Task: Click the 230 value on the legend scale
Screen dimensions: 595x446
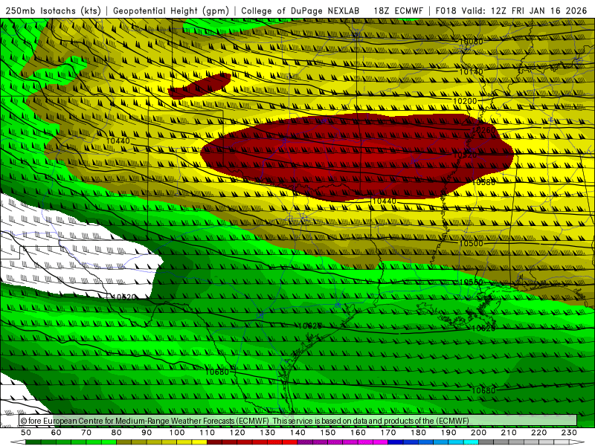Action: click(x=569, y=433)
